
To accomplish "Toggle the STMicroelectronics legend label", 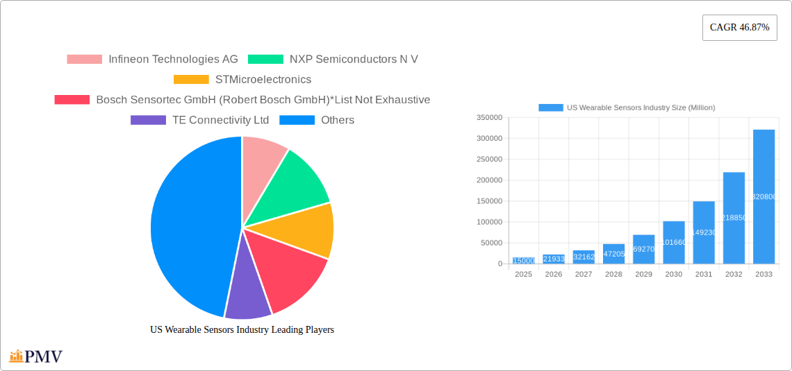I will (x=263, y=80).
